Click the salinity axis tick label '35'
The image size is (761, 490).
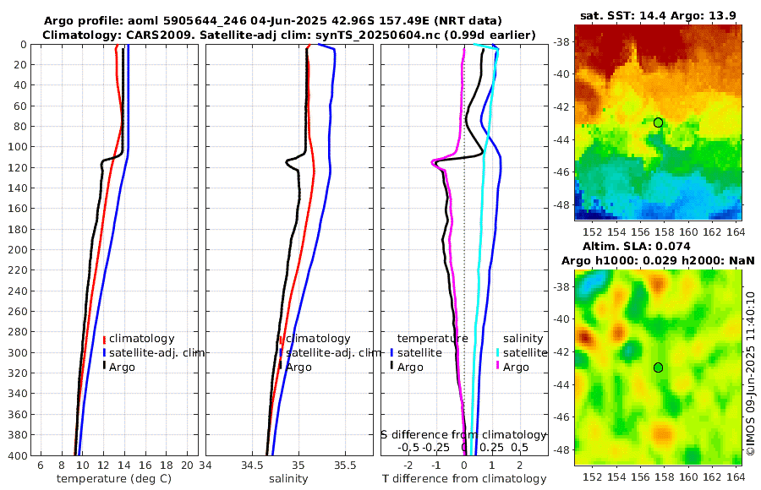(x=298, y=465)
